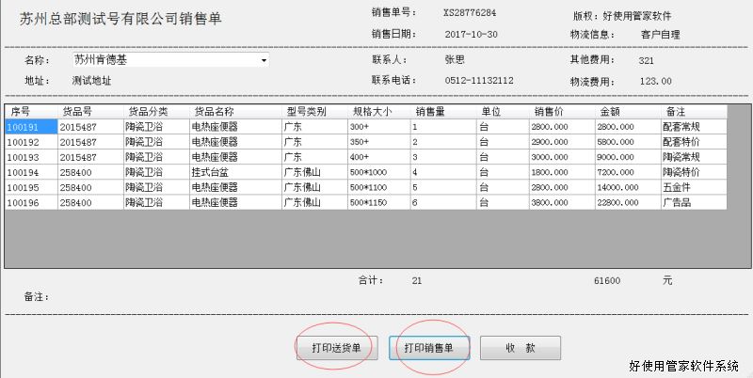Sort by 货品号 column header

(x=76, y=111)
